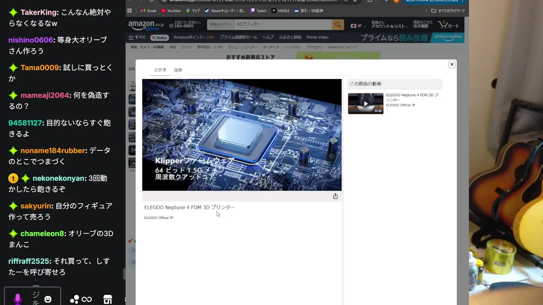
Task: Open the ヘルプ nav link
Action: (268, 37)
